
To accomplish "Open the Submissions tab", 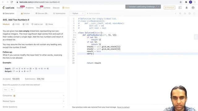I will pyautogui.click(x=59, y=13).
